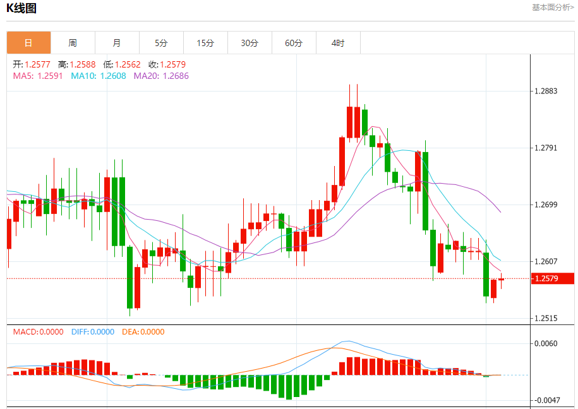578x409 pixels.
Task: Open the 15分 interval tab
Action: pyautogui.click(x=206, y=43)
